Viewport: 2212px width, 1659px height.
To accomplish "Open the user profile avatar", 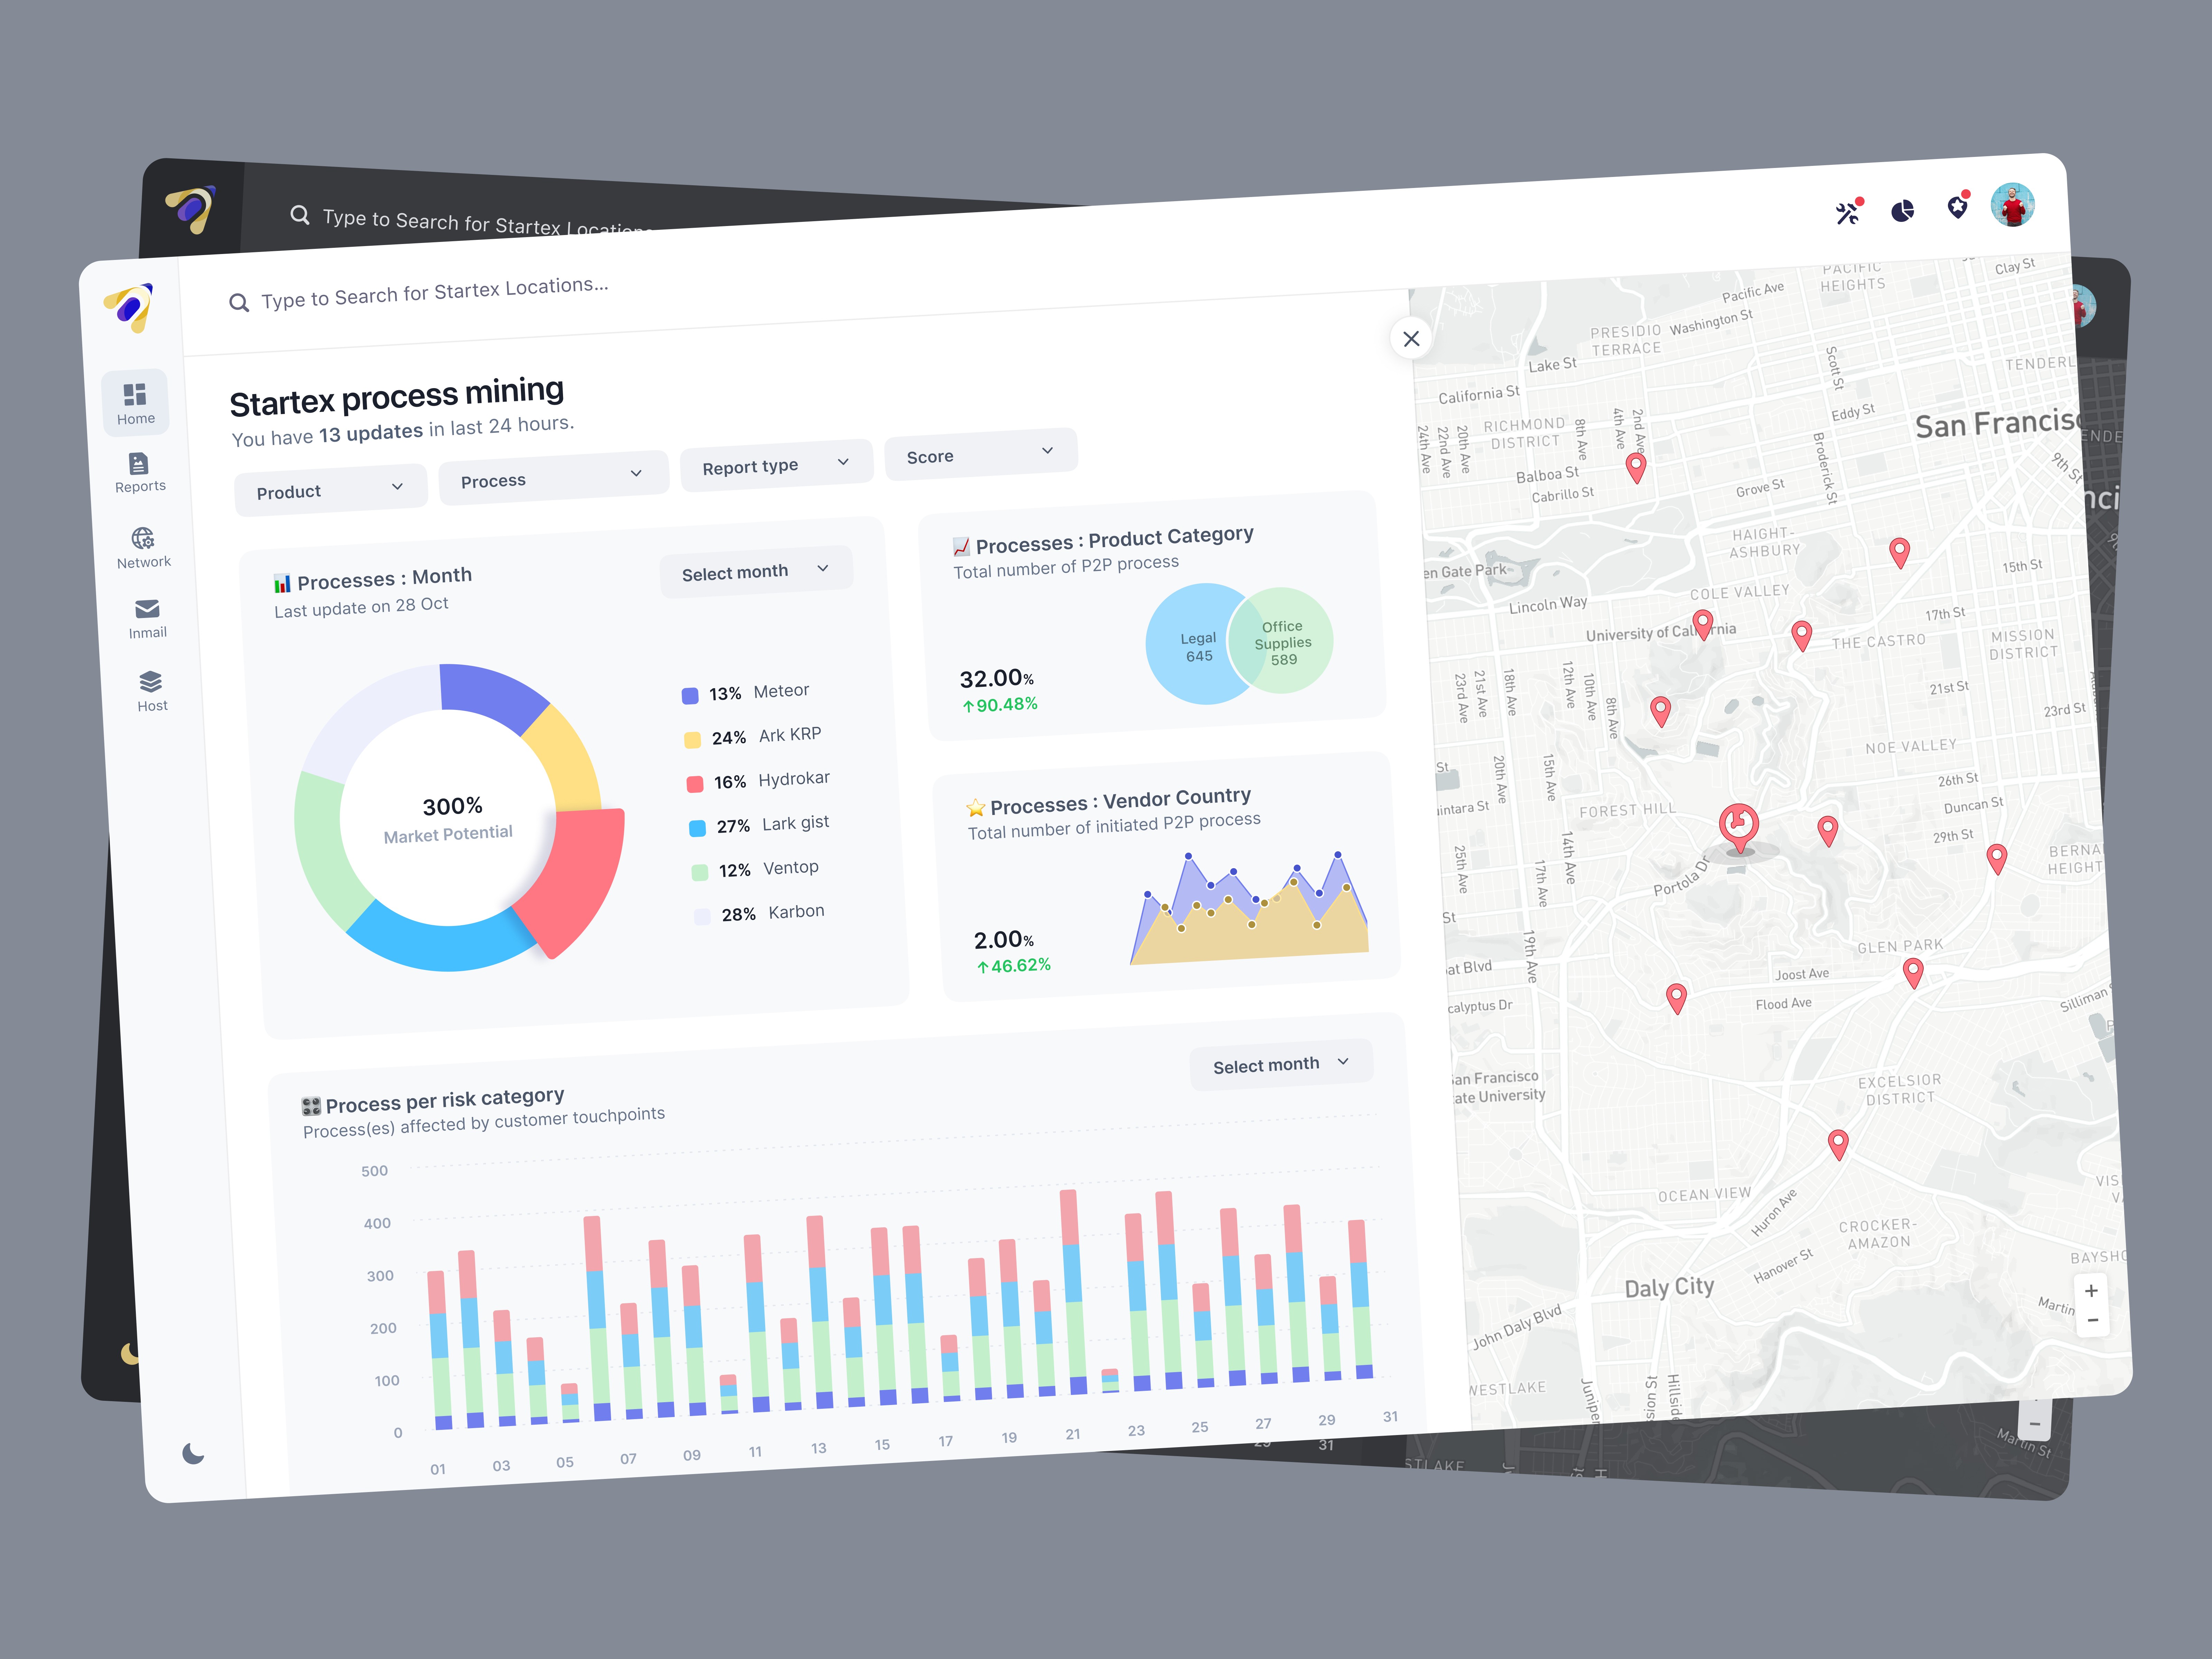I will pos(2013,205).
